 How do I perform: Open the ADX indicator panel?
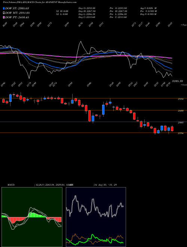click(x=96, y=217)
